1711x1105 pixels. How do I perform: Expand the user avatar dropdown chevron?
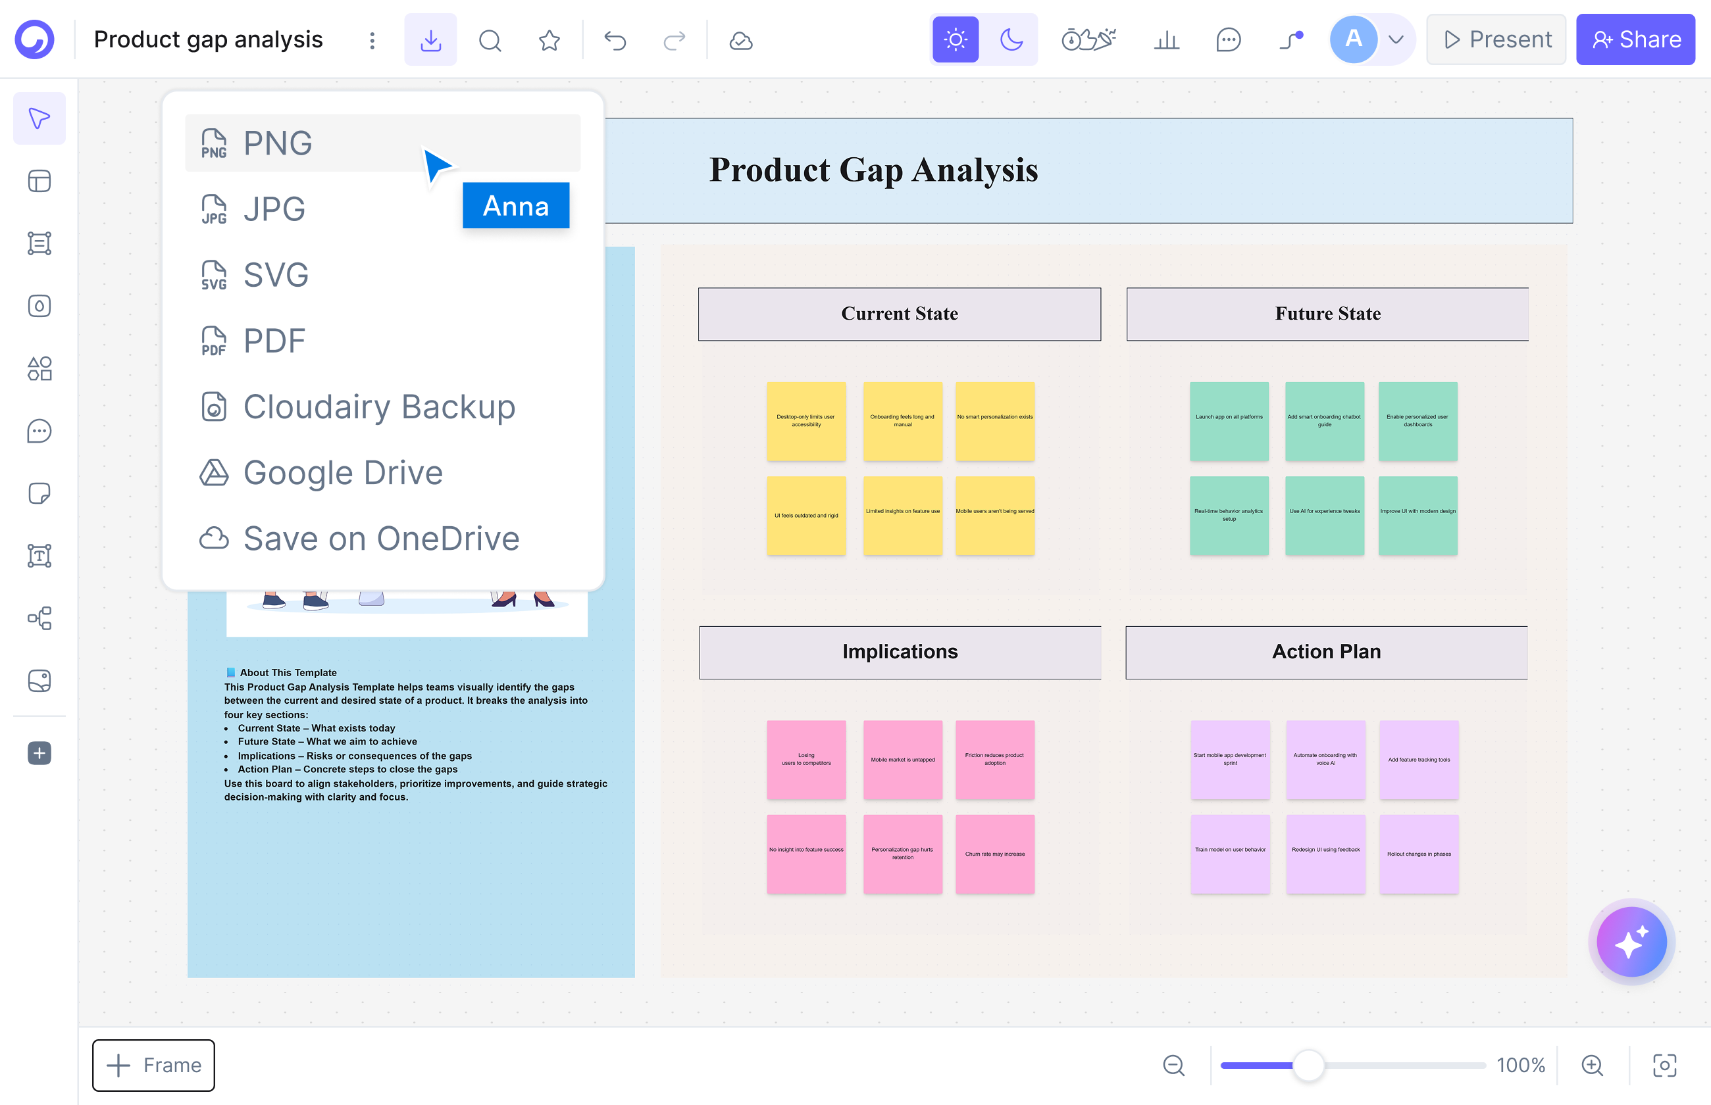[1395, 39]
